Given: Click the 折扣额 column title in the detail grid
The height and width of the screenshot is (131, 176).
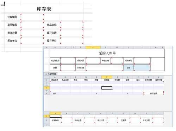Looking at the screenshot, I should click(x=117, y=80).
